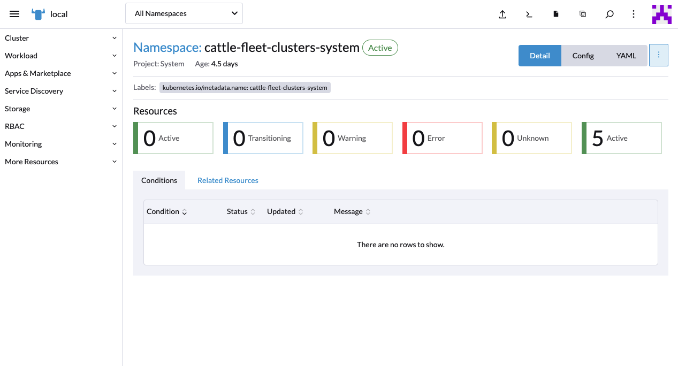Screen dimensions: 678x366
Task: Click the hamburger navigation menu icon
Action: (14, 14)
